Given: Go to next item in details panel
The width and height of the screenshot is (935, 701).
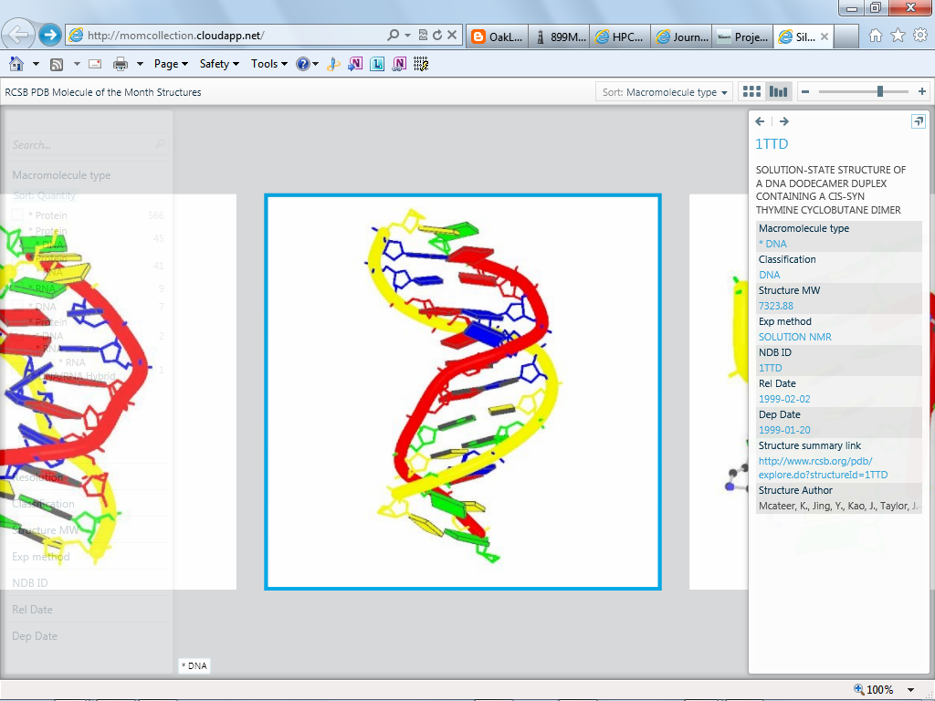Looking at the screenshot, I should click(784, 121).
